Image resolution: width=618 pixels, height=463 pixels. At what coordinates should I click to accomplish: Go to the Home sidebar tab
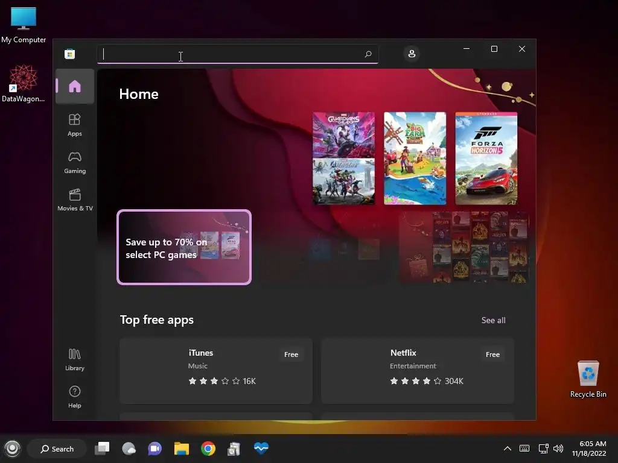[x=74, y=86]
